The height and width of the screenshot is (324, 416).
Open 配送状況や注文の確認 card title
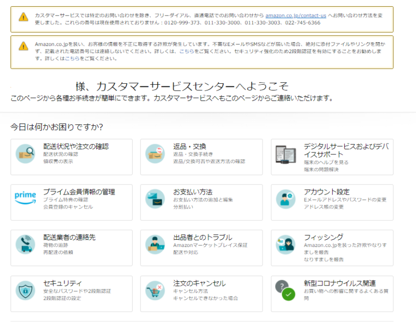click(x=76, y=147)
